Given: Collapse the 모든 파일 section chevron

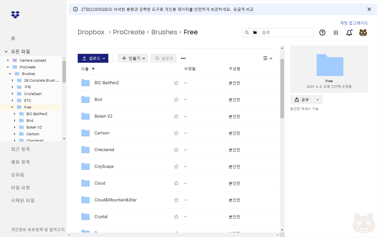Looking at the screenshot, I should click(x=6, y=52).
